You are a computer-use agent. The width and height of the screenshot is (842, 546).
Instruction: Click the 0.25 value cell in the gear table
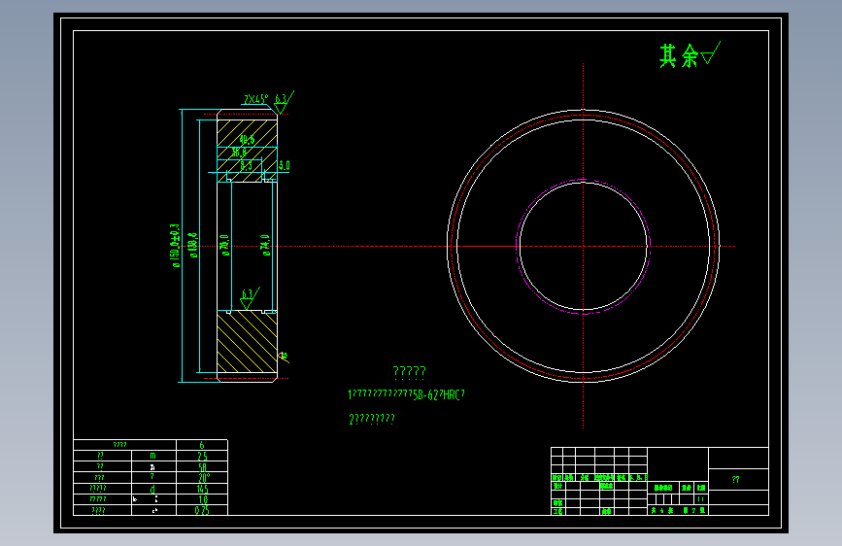[x=202, y=510]
